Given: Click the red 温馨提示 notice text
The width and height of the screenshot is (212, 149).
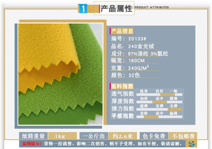Looking at the screenshot, I should 31,144.
